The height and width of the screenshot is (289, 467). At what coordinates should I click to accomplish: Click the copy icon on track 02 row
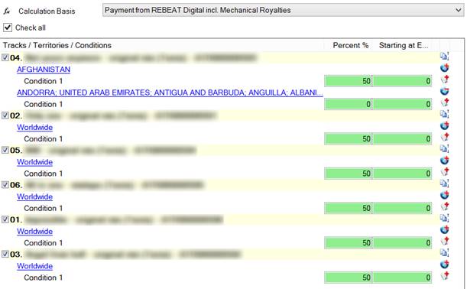444,114
